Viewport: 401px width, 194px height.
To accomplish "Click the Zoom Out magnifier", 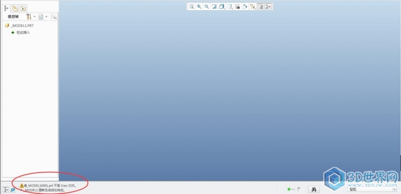I will 207,7.
